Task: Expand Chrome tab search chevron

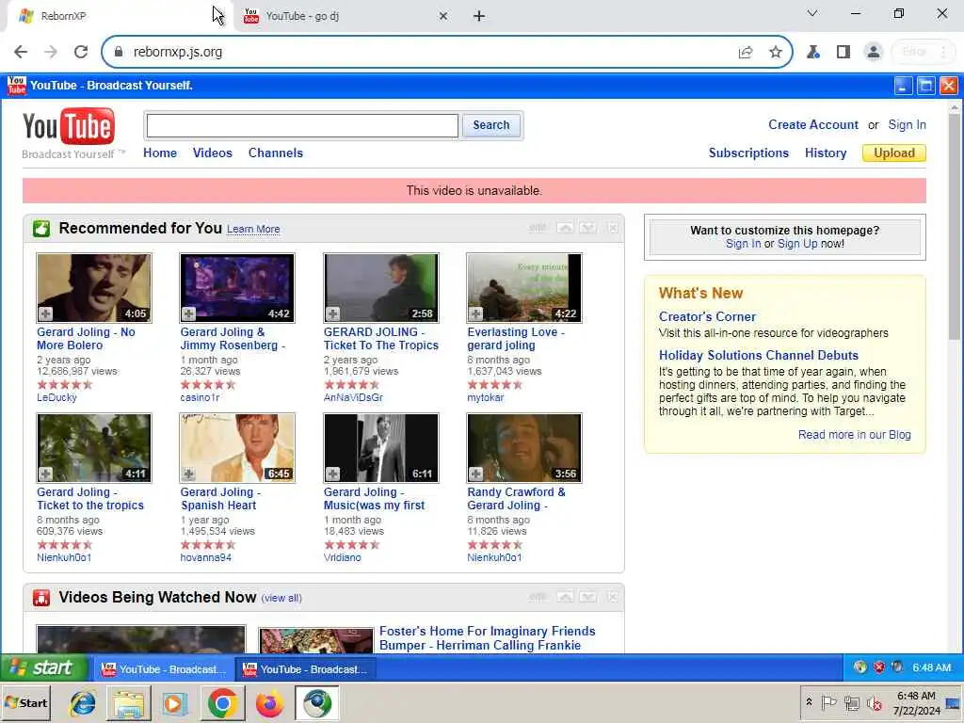Action: click(x=812, y=13)
